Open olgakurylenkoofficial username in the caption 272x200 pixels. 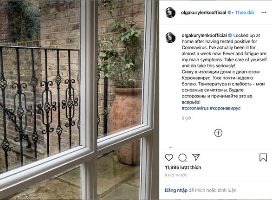pyautogui.click(x=204, y=35)
